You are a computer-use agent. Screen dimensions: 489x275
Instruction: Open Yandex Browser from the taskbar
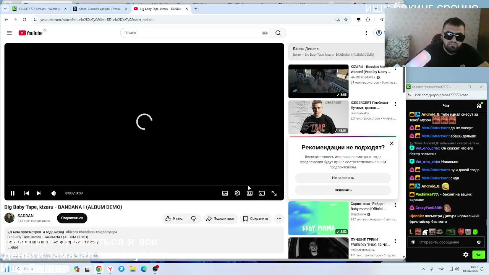coord(110,269)
